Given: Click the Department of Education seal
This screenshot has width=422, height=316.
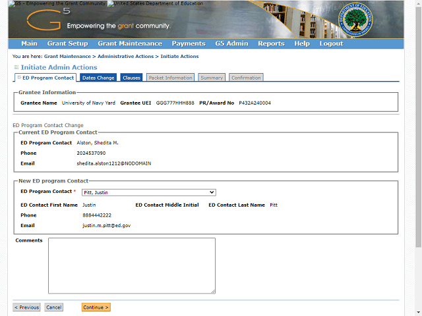Looking at the screenshot, I should click(x=355, y=20).
